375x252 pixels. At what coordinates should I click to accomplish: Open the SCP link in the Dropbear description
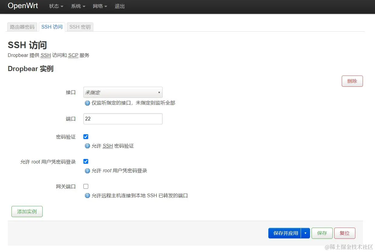click(x=73, y=55)
